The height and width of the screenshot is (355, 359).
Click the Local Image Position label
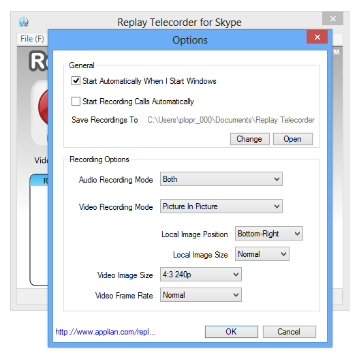click(x=195, y=234)
